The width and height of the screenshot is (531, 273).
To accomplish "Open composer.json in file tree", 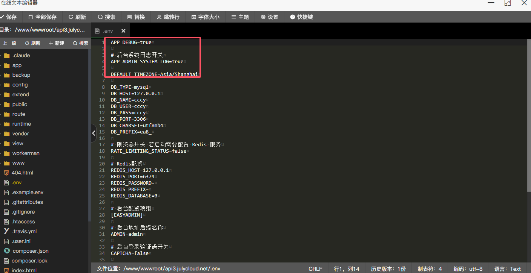I will coord(30,251).
